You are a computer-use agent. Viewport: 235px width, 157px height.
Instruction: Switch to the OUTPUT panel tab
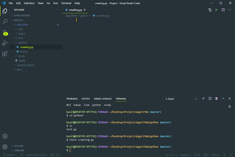[86, 99]
